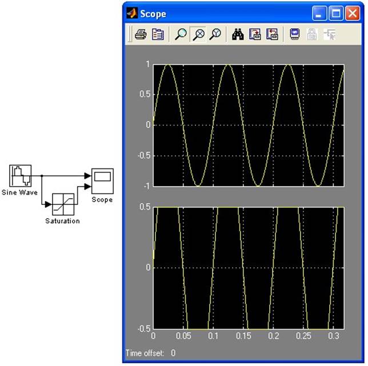Click the 0.25 time axis label
368x366 pixels.
click(x=303, y=336)
